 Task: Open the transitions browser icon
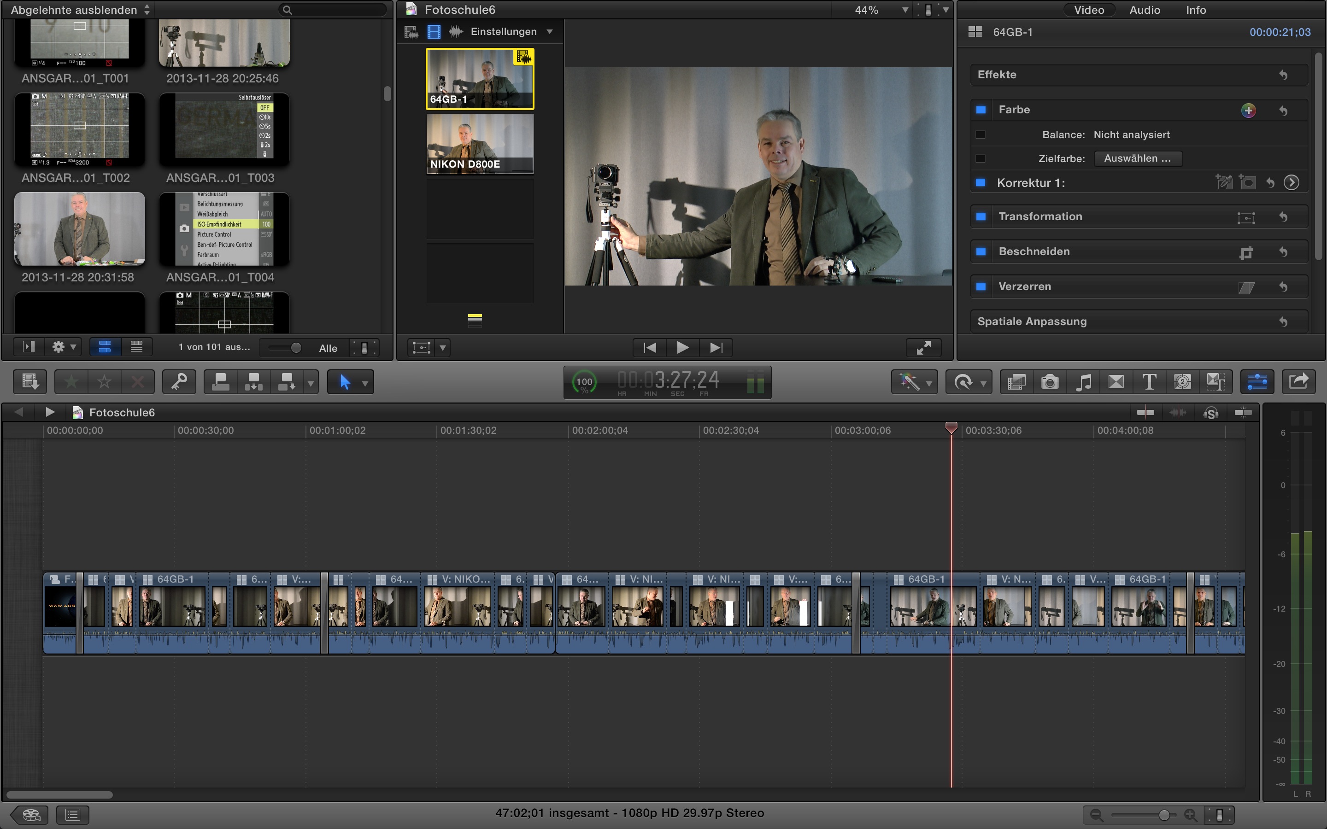click(x=1116, y=382)
